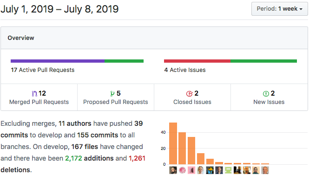Select the last contributor avatar in chart
Viewport: 309px width, 175px height.
(x=265, y=170)
